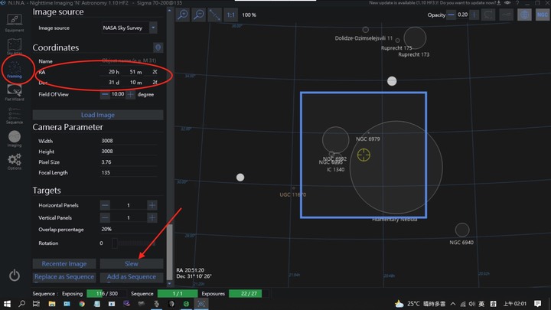Click the Slew button
551x310 pixels.
click(x=132, y=263)
